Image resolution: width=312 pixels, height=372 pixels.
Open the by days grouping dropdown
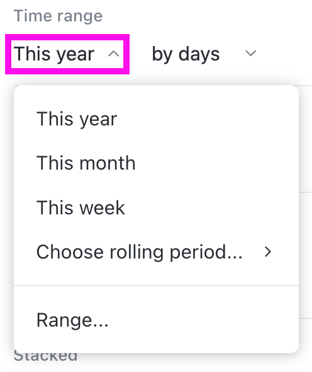204,54
